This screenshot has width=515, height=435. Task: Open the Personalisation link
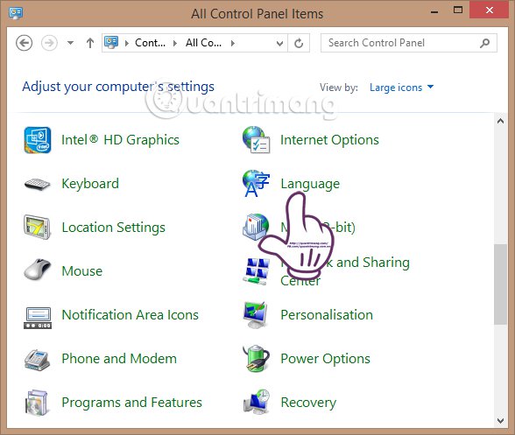pos(327,315)
